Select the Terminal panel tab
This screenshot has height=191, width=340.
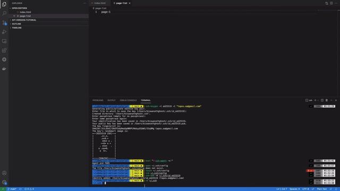[x=146, y=100]
